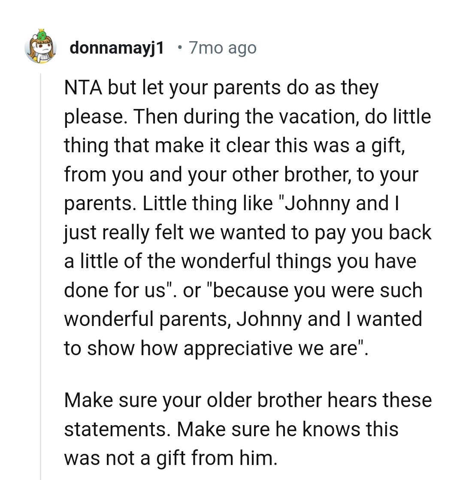463x480 pixels.
Task: Click the first paragraph of the comment
Action: [x=248, y=218]
